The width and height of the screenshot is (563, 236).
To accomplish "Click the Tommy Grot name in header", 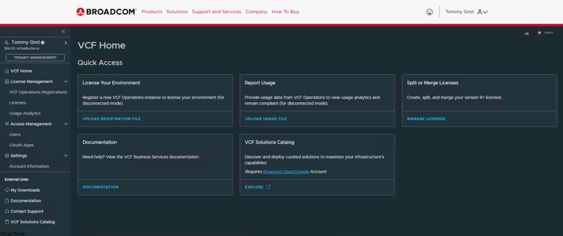I will click(460, 12).
